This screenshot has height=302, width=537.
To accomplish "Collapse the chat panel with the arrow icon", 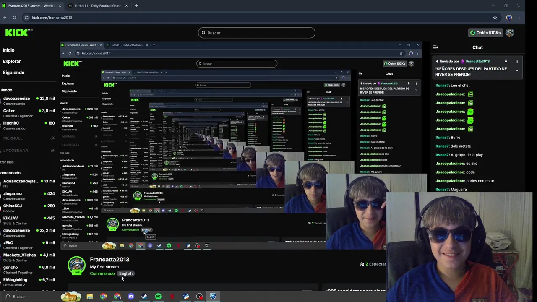I will pyautogui.click(x=435, y=47).
